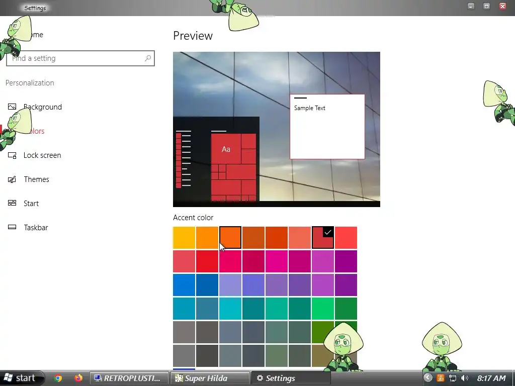Select the first gray swatch in fifth row
This screenshot has width=515, height=386.
184,332
